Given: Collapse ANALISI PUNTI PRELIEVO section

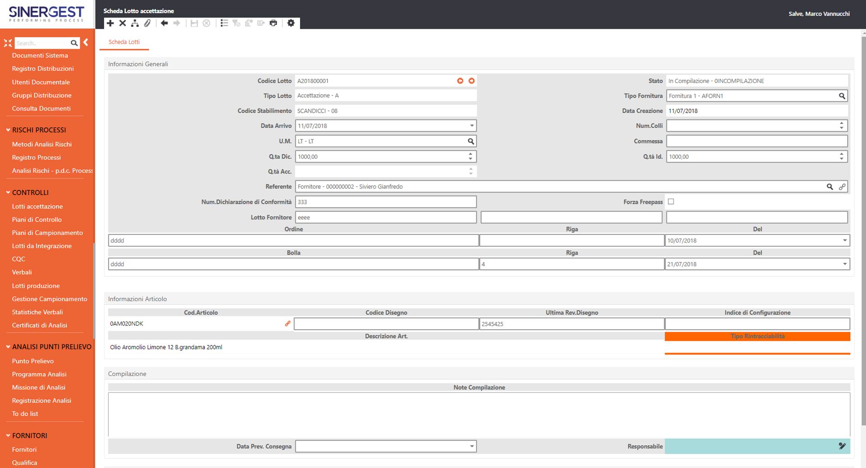Looking at the screenshot, I should tap(8, 347).
